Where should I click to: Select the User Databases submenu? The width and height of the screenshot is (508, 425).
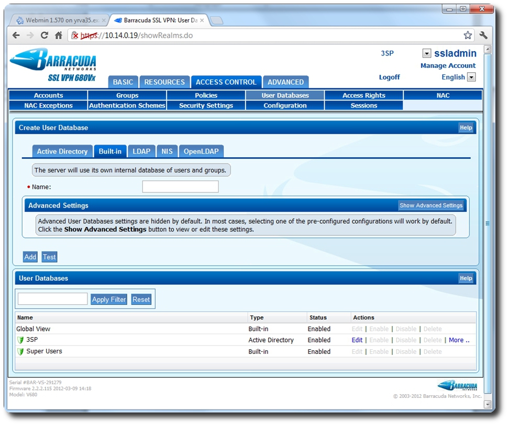pos(285,96)
